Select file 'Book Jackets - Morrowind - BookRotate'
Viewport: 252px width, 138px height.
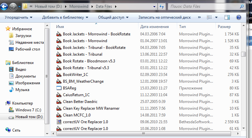[96, 34]
